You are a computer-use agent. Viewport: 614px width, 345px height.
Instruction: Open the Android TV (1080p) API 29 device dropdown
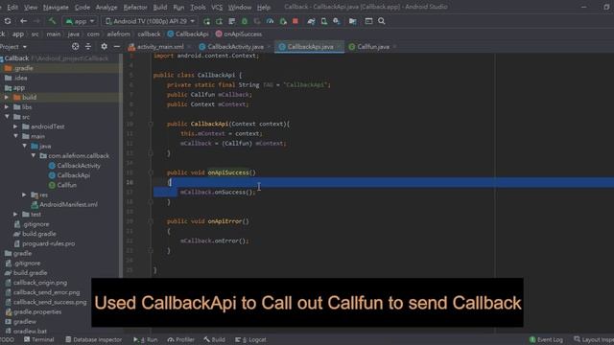pyautogui.click(x=150, y=21)
